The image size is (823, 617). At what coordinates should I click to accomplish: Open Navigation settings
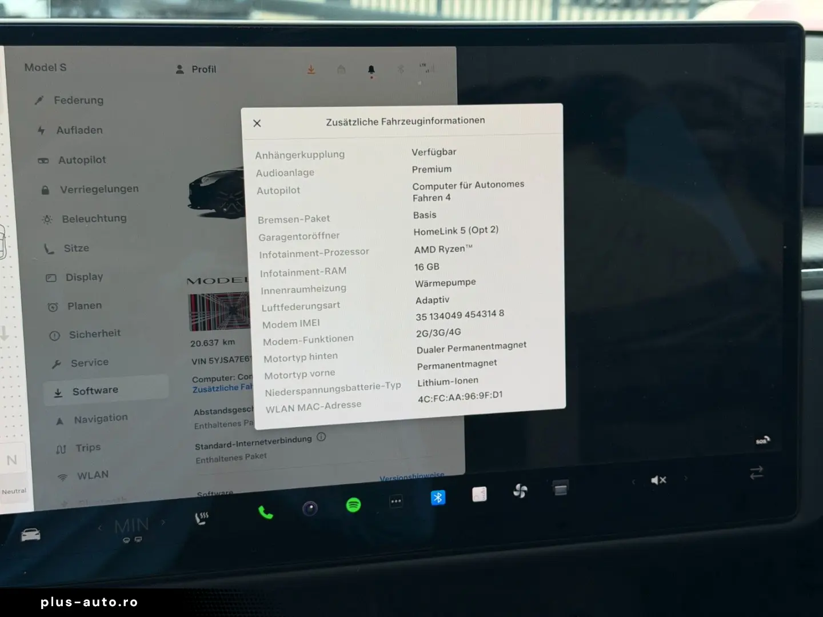(x=91, y=419)
